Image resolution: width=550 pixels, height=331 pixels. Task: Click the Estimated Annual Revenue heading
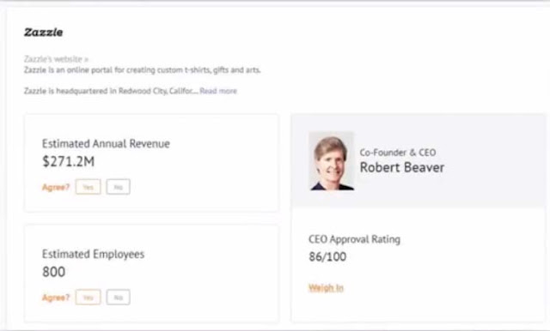[x=106, y=144]
